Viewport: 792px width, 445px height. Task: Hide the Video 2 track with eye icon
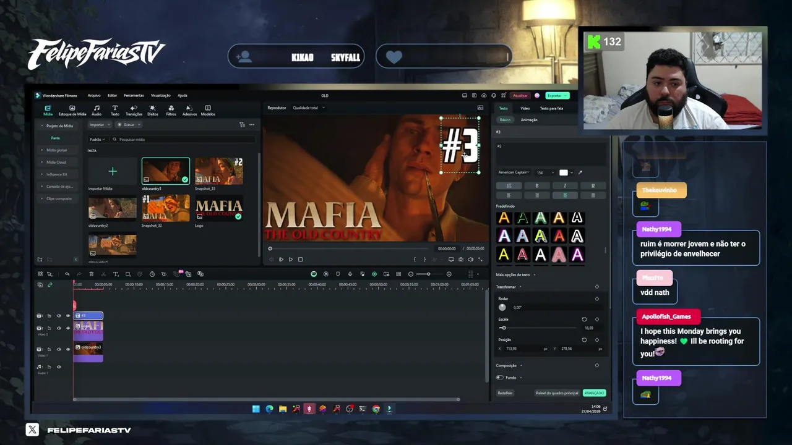click(x=68, y=328)
